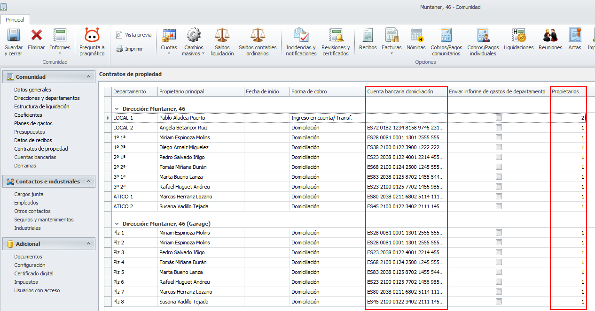Click the red Eliminar delete icon
This screenshot has width=595, height=311.
pyautogui.click(x=36, y=36)
